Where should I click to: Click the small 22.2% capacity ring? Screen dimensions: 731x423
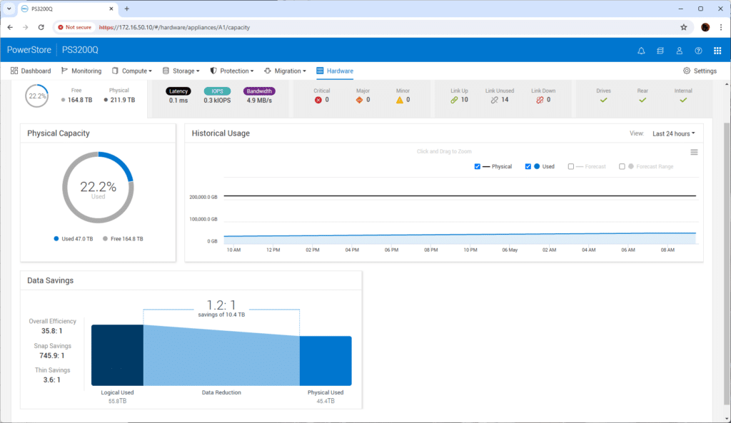37,96
